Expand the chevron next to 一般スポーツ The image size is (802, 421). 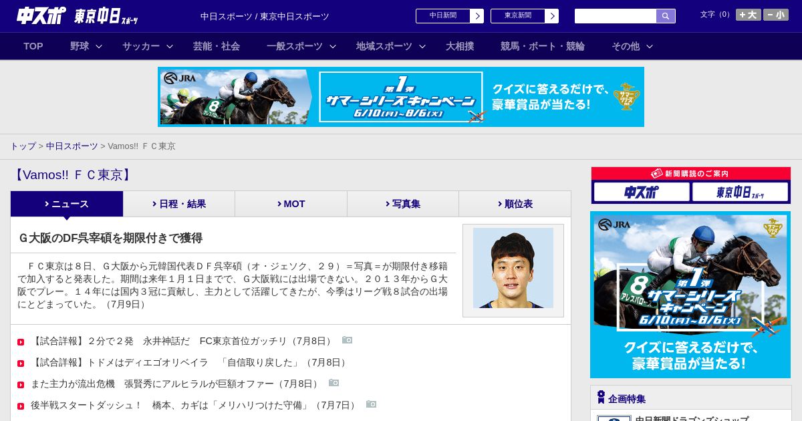coord(333,47)
